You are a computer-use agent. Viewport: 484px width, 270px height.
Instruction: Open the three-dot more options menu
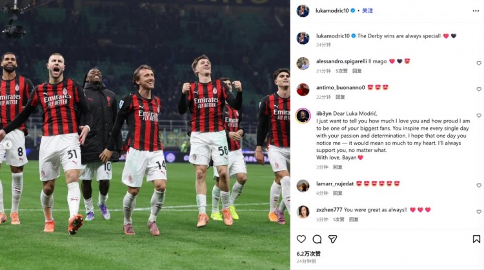476,11
